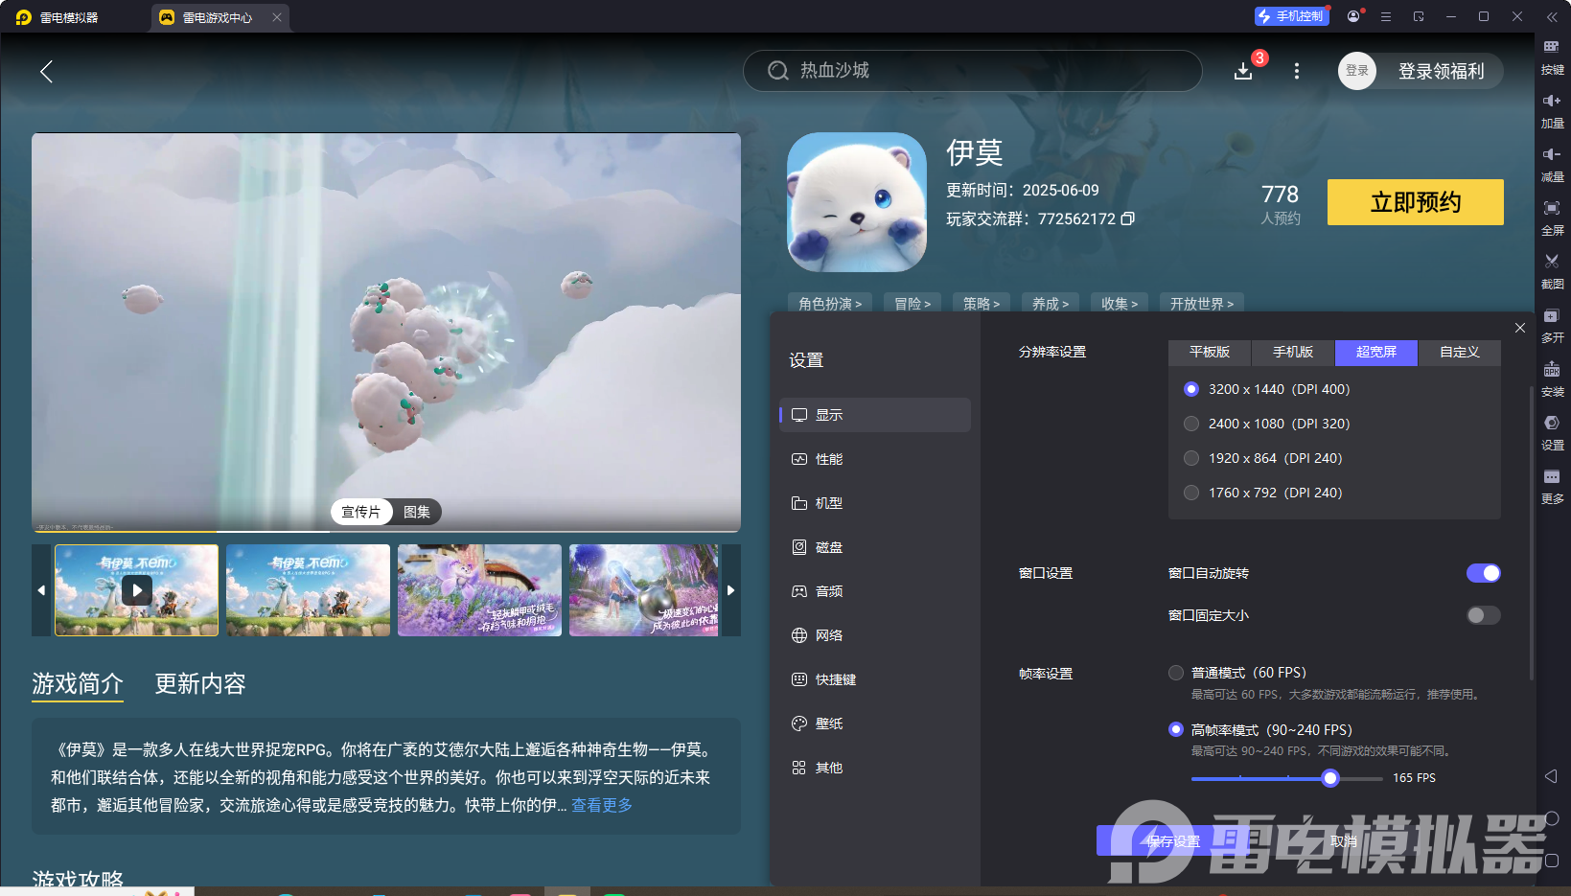Click the right arrow of the thumbnail carousel

click(x=730, y=590)
